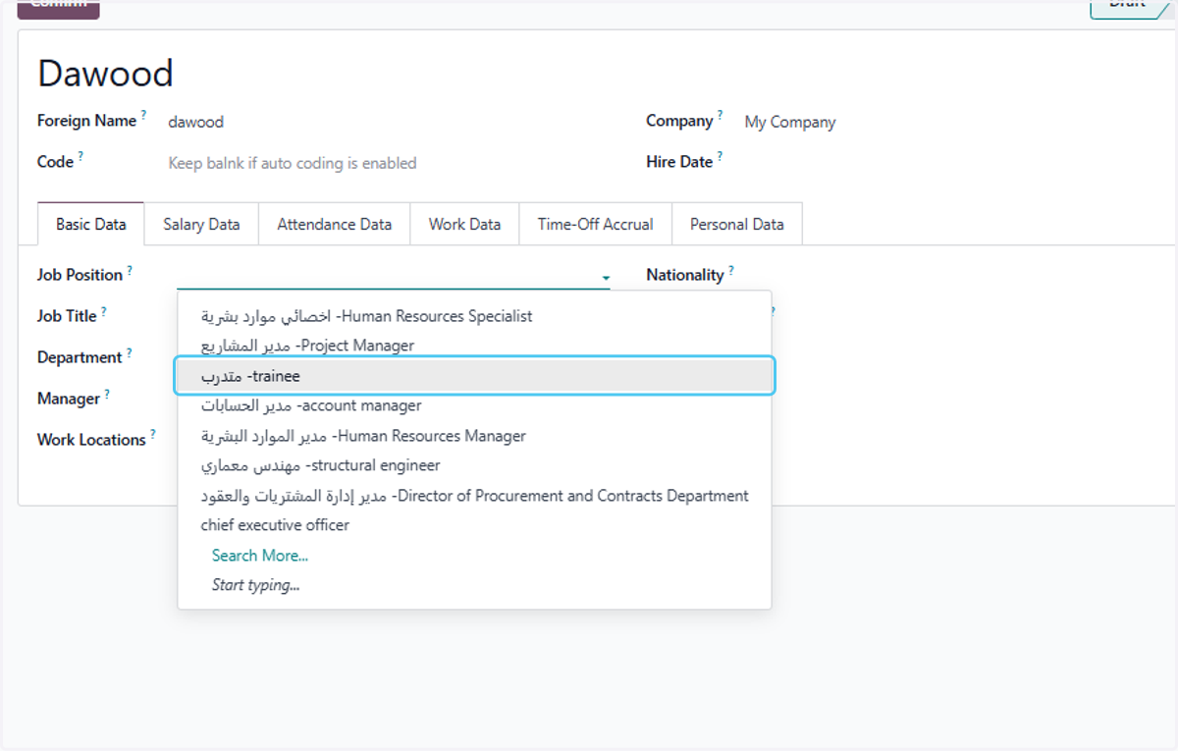The height and width of the screenshot is (751, 1178).
Task: Switch to the Personal Data tab
Action: (736, 224)
